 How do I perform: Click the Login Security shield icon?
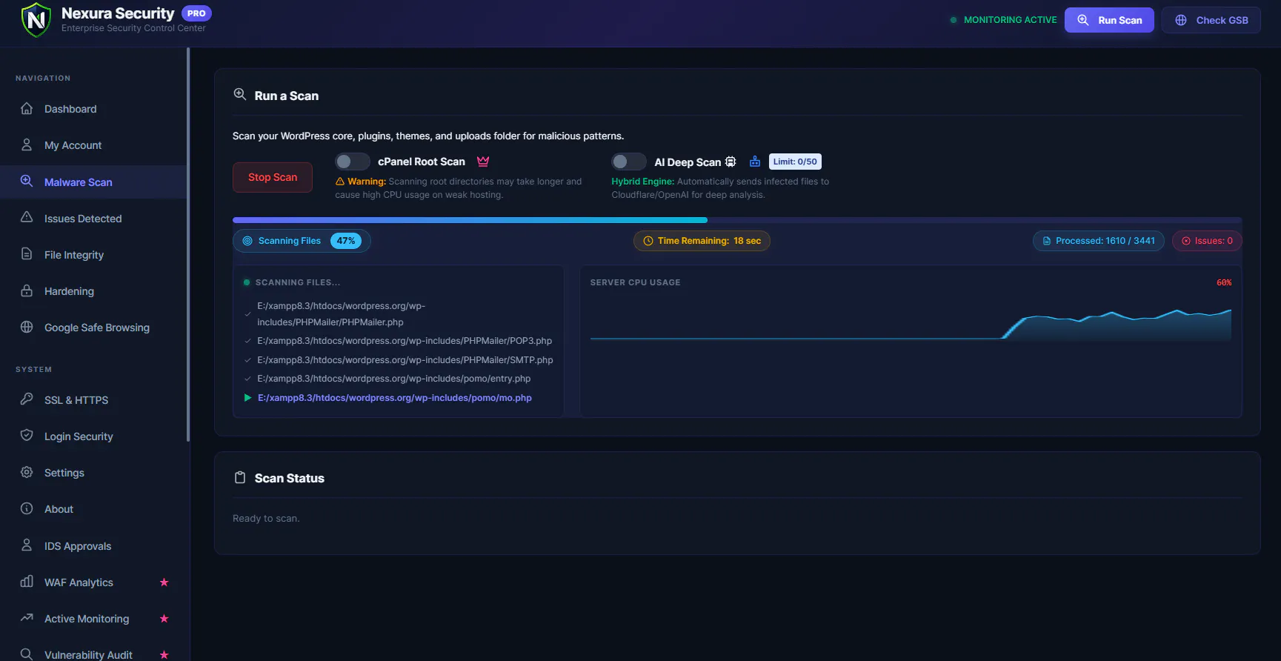pyautogui.click(x=27, y=435)
